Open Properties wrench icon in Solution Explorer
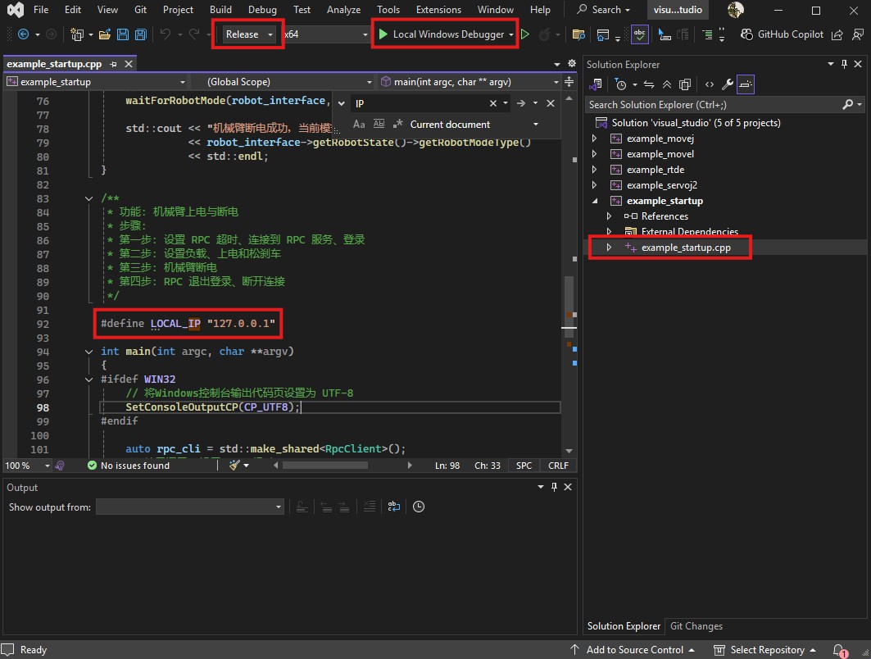This screenshot has width=871, height=659. click(727, 84)
